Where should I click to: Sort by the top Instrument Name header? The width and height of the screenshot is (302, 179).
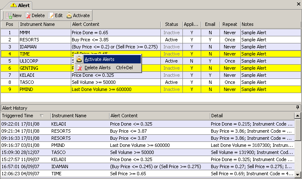pos(45,24)
